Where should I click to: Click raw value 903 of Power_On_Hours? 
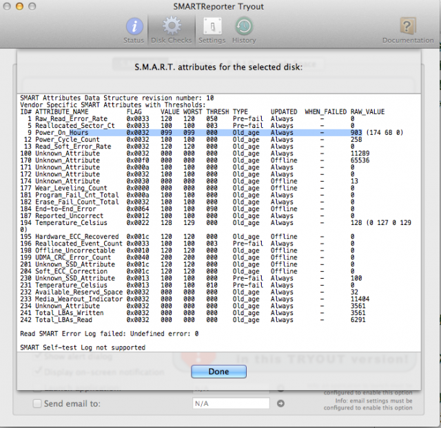tap(356, 133)
